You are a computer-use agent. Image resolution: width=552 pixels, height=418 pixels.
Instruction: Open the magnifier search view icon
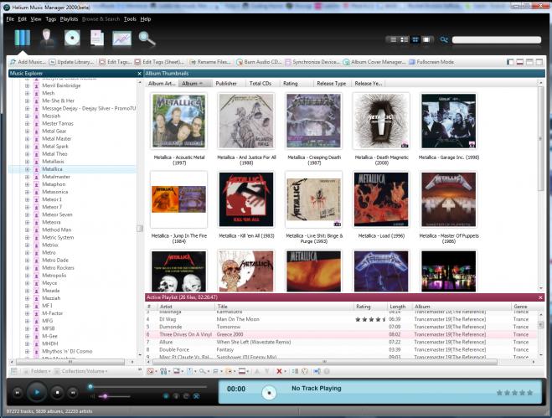tap(147, 39)
